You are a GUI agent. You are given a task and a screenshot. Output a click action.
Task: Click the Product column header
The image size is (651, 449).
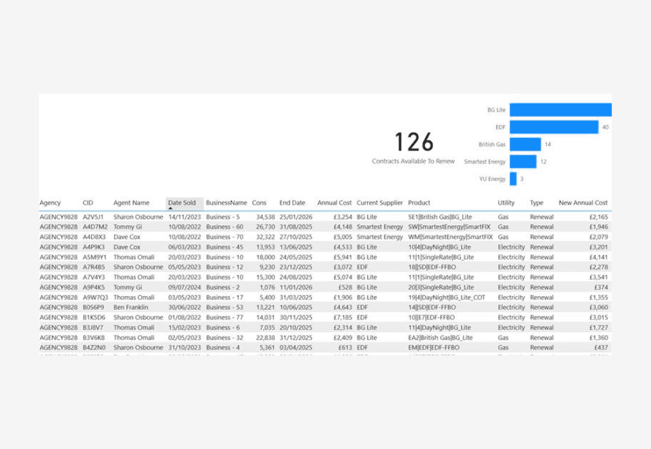pos(419,203)
